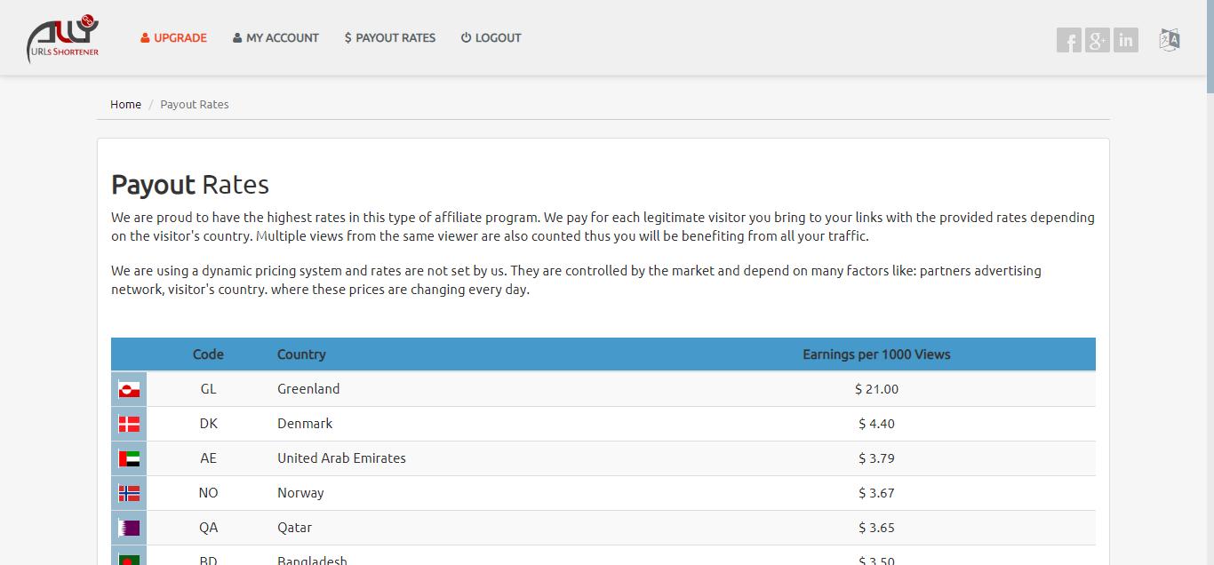Screen dimensions: 1214x565
Task: Open the Google Plus social icon
Action: (x=1098, y=40)
